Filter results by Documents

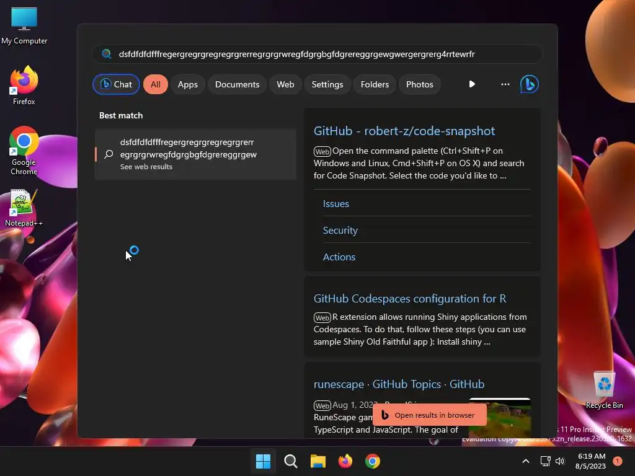238,84
